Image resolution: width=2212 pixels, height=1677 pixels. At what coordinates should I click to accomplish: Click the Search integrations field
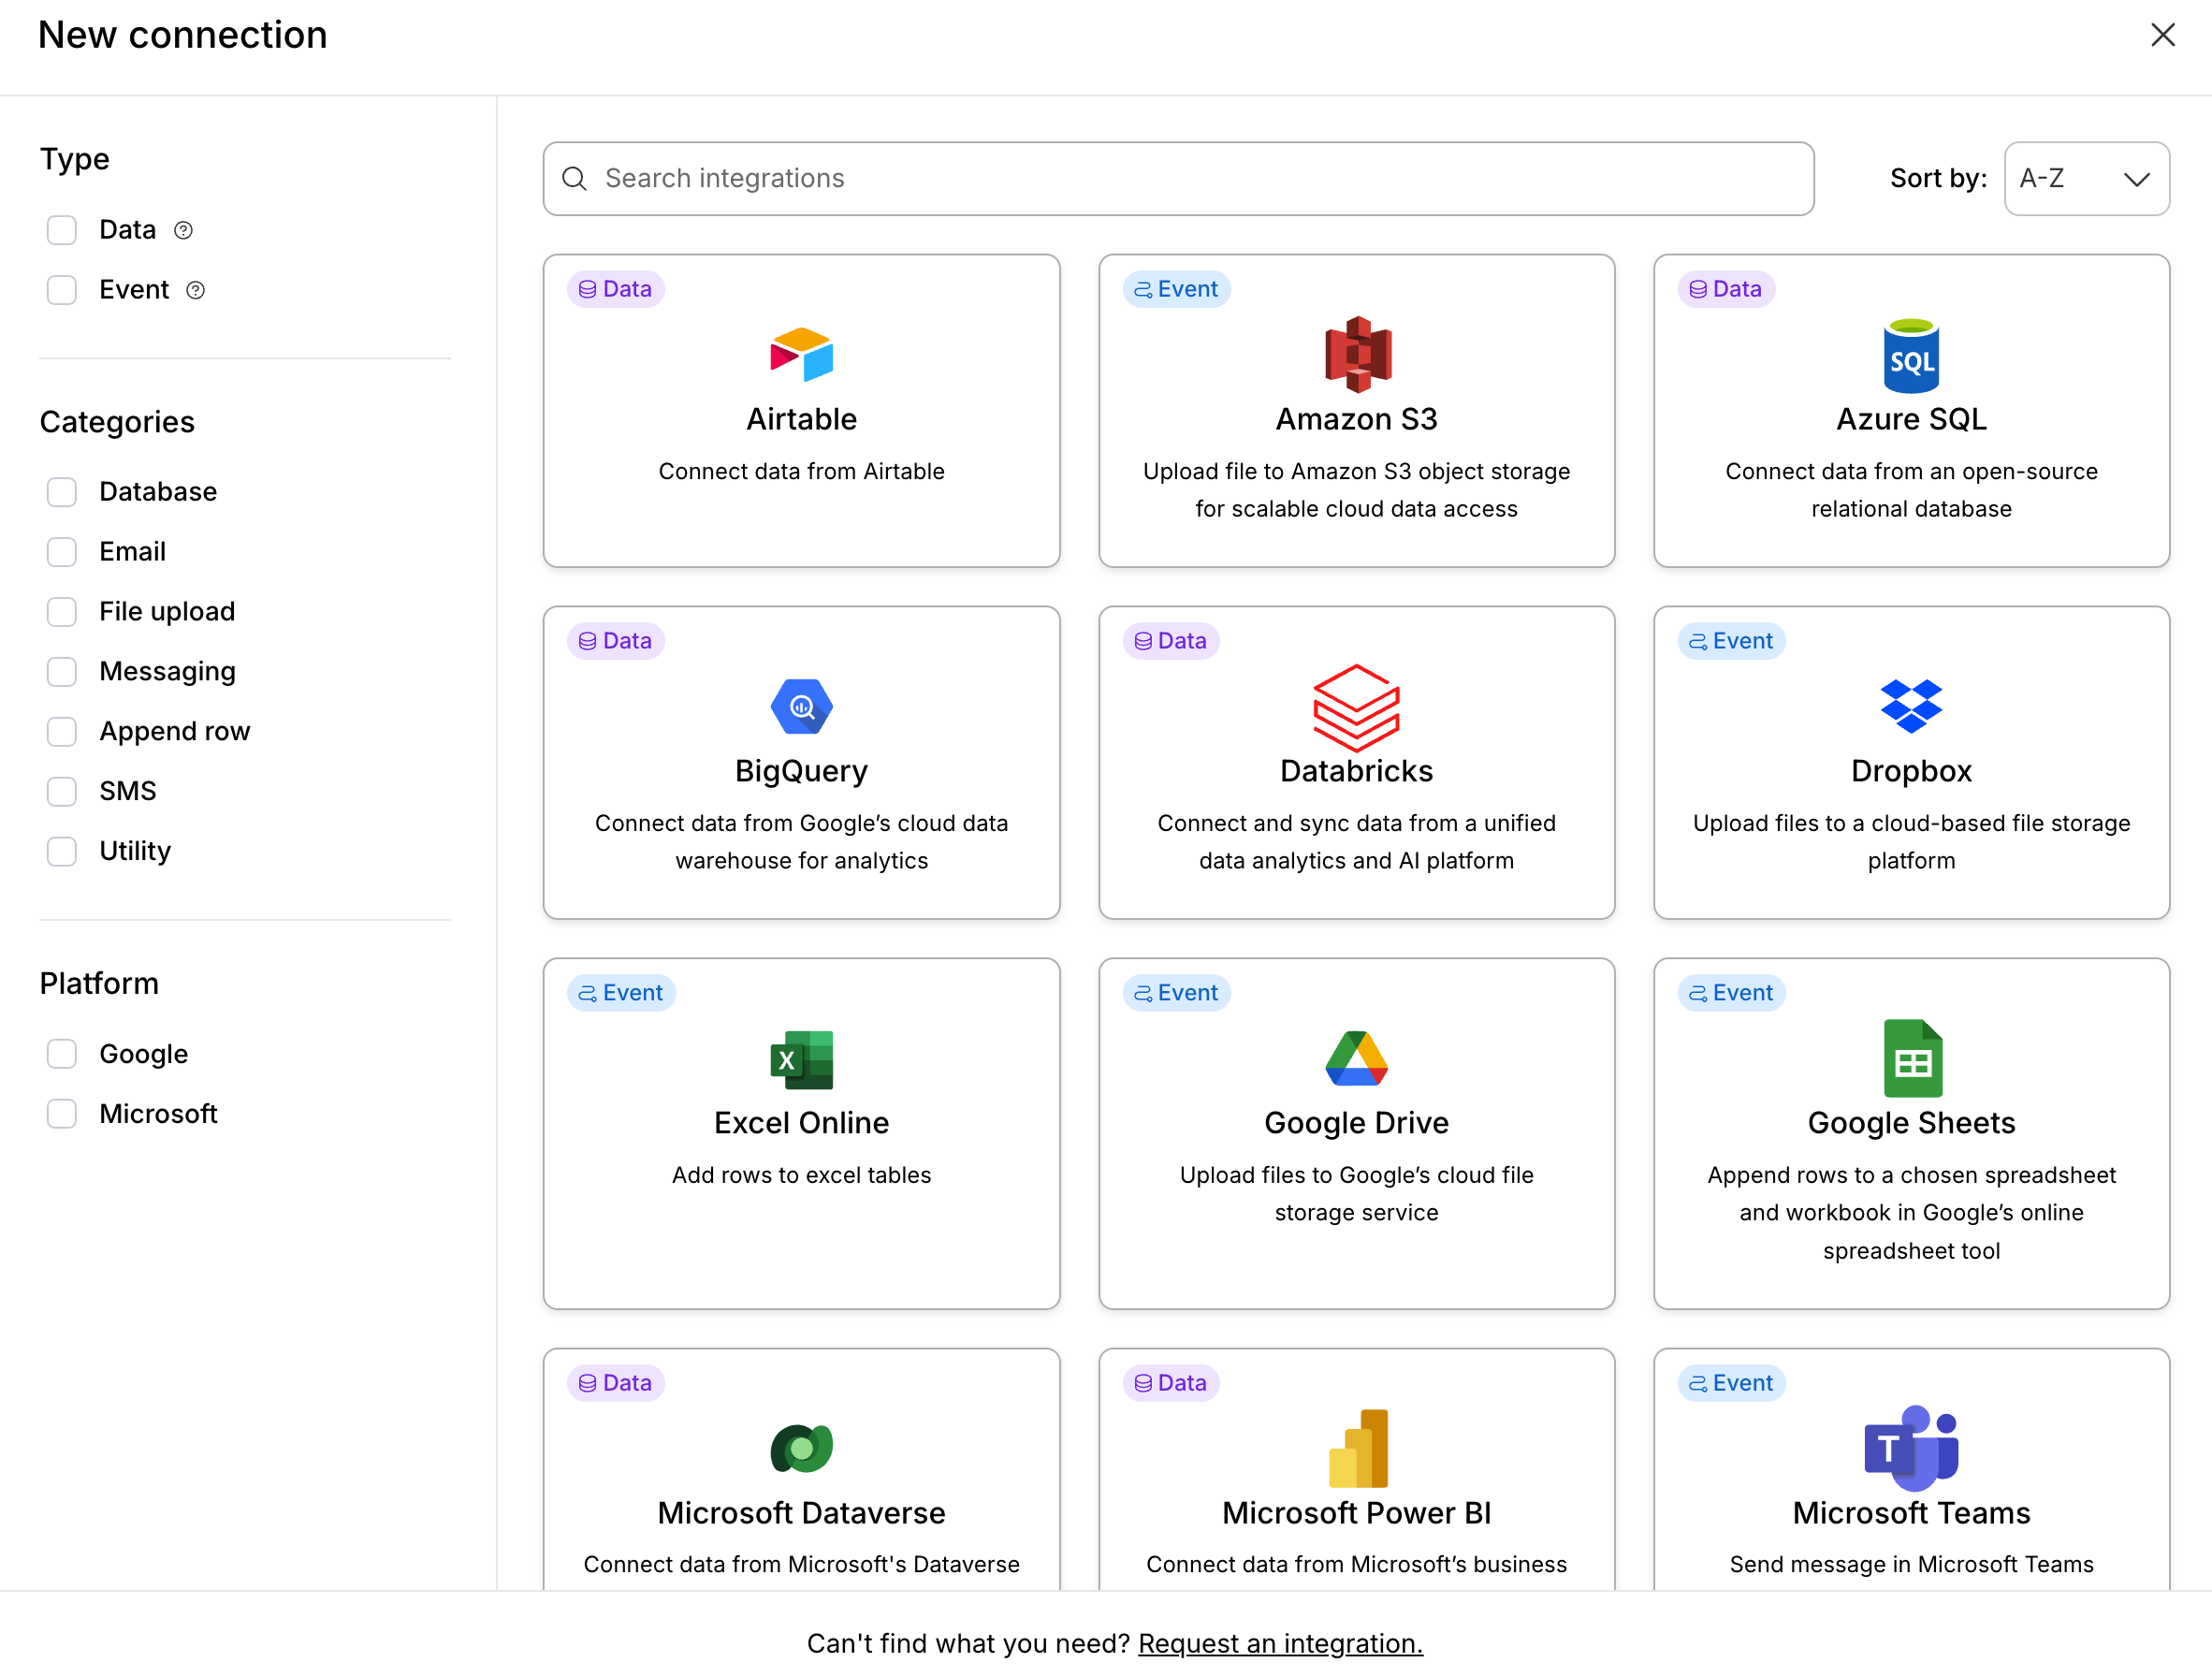(x=1178, y=179)
